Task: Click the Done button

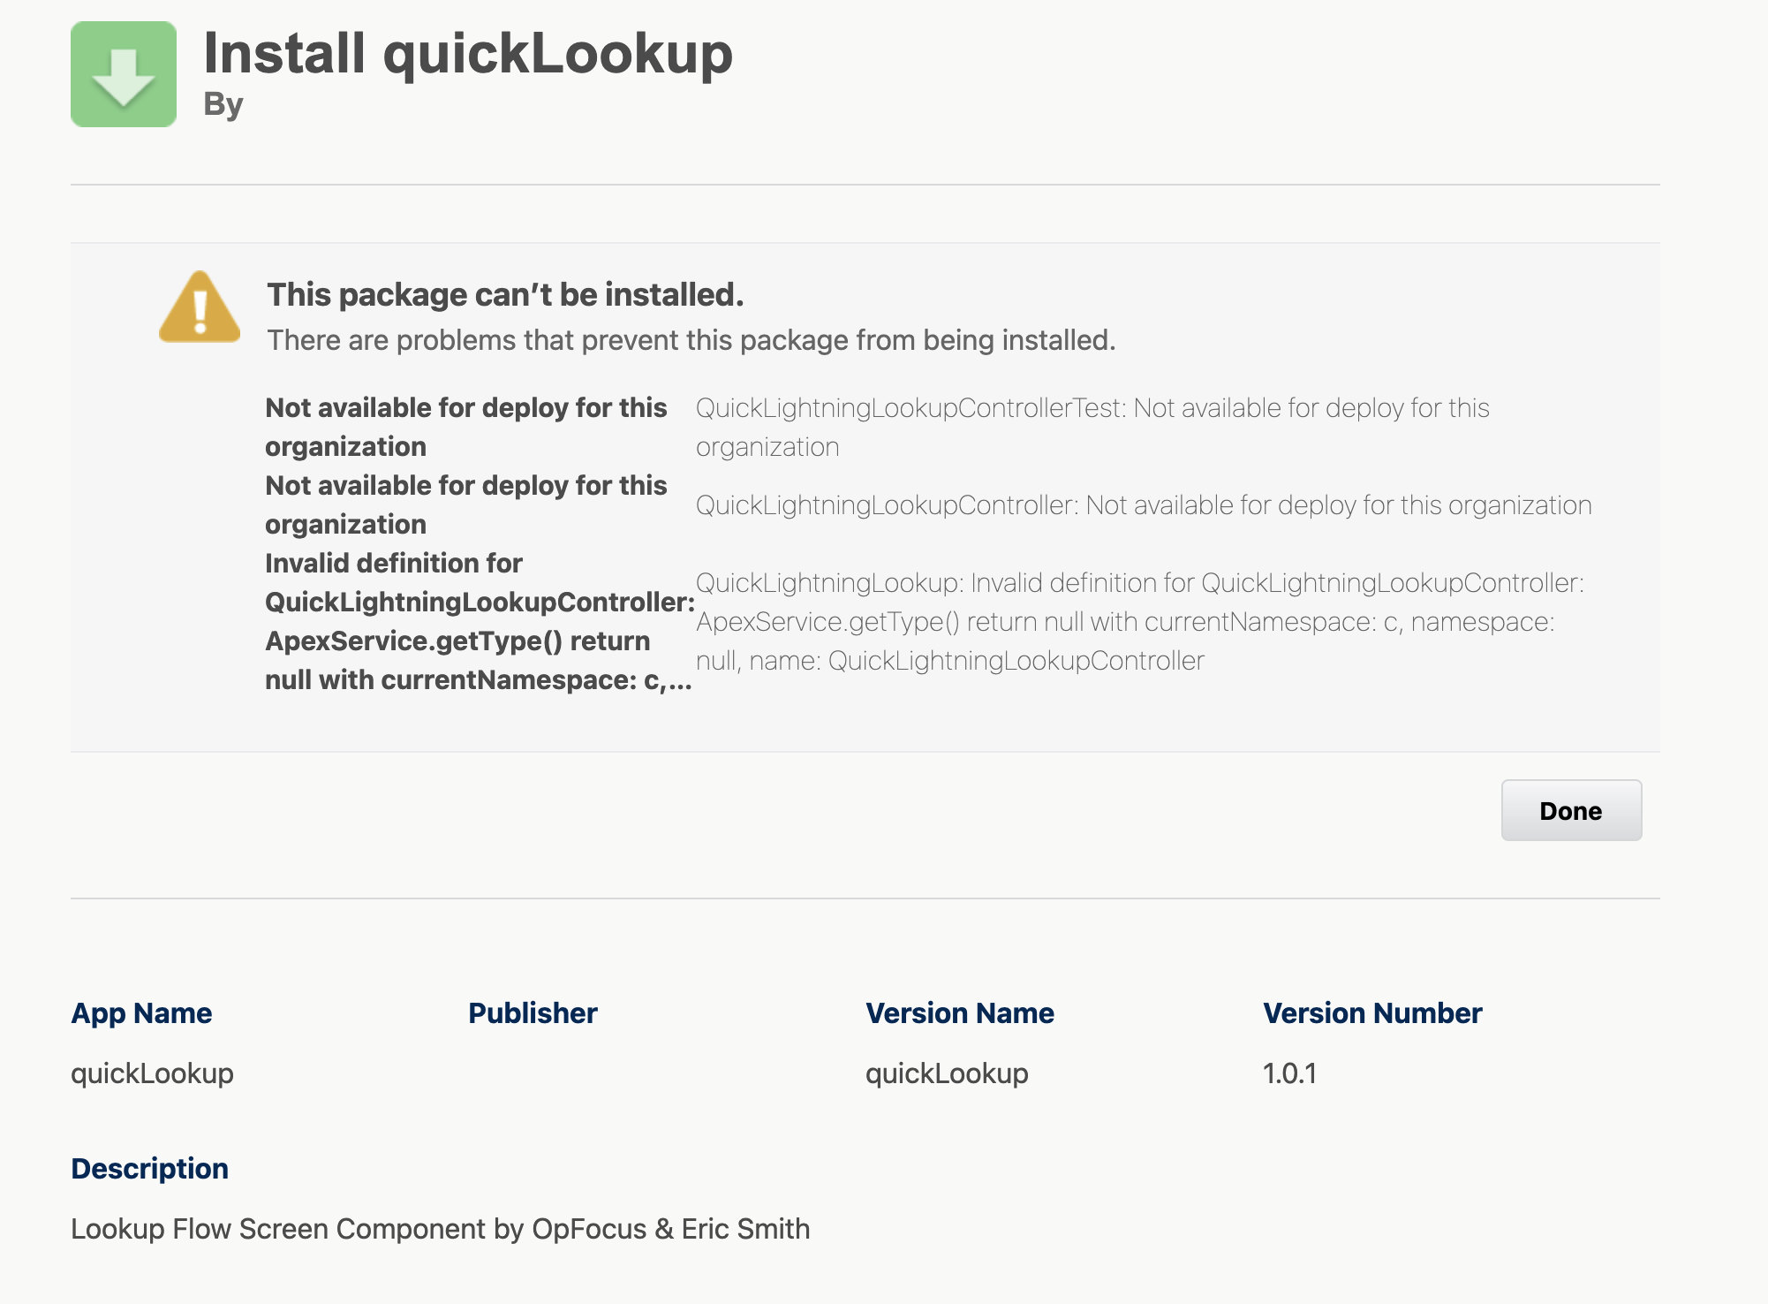Action: [1570, 810]
